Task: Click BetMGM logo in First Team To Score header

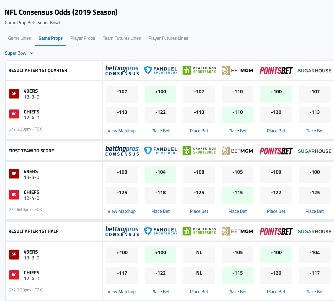Action: click(x=238, y=151)
